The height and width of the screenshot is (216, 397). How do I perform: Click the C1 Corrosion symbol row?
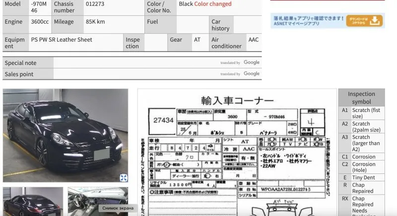[x=361, y=157]
